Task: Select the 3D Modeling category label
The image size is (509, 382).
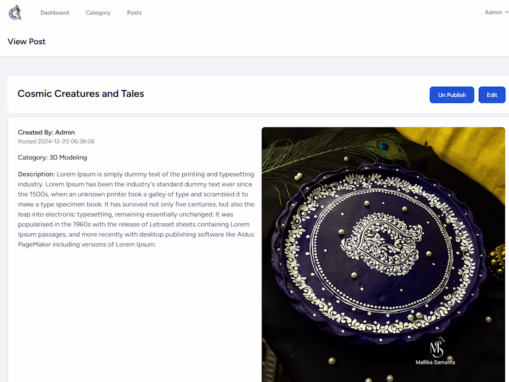Action: click(68, 157)
